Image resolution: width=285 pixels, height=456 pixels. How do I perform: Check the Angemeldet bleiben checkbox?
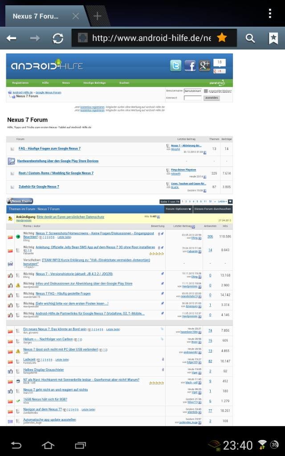(x=206, y=91)
